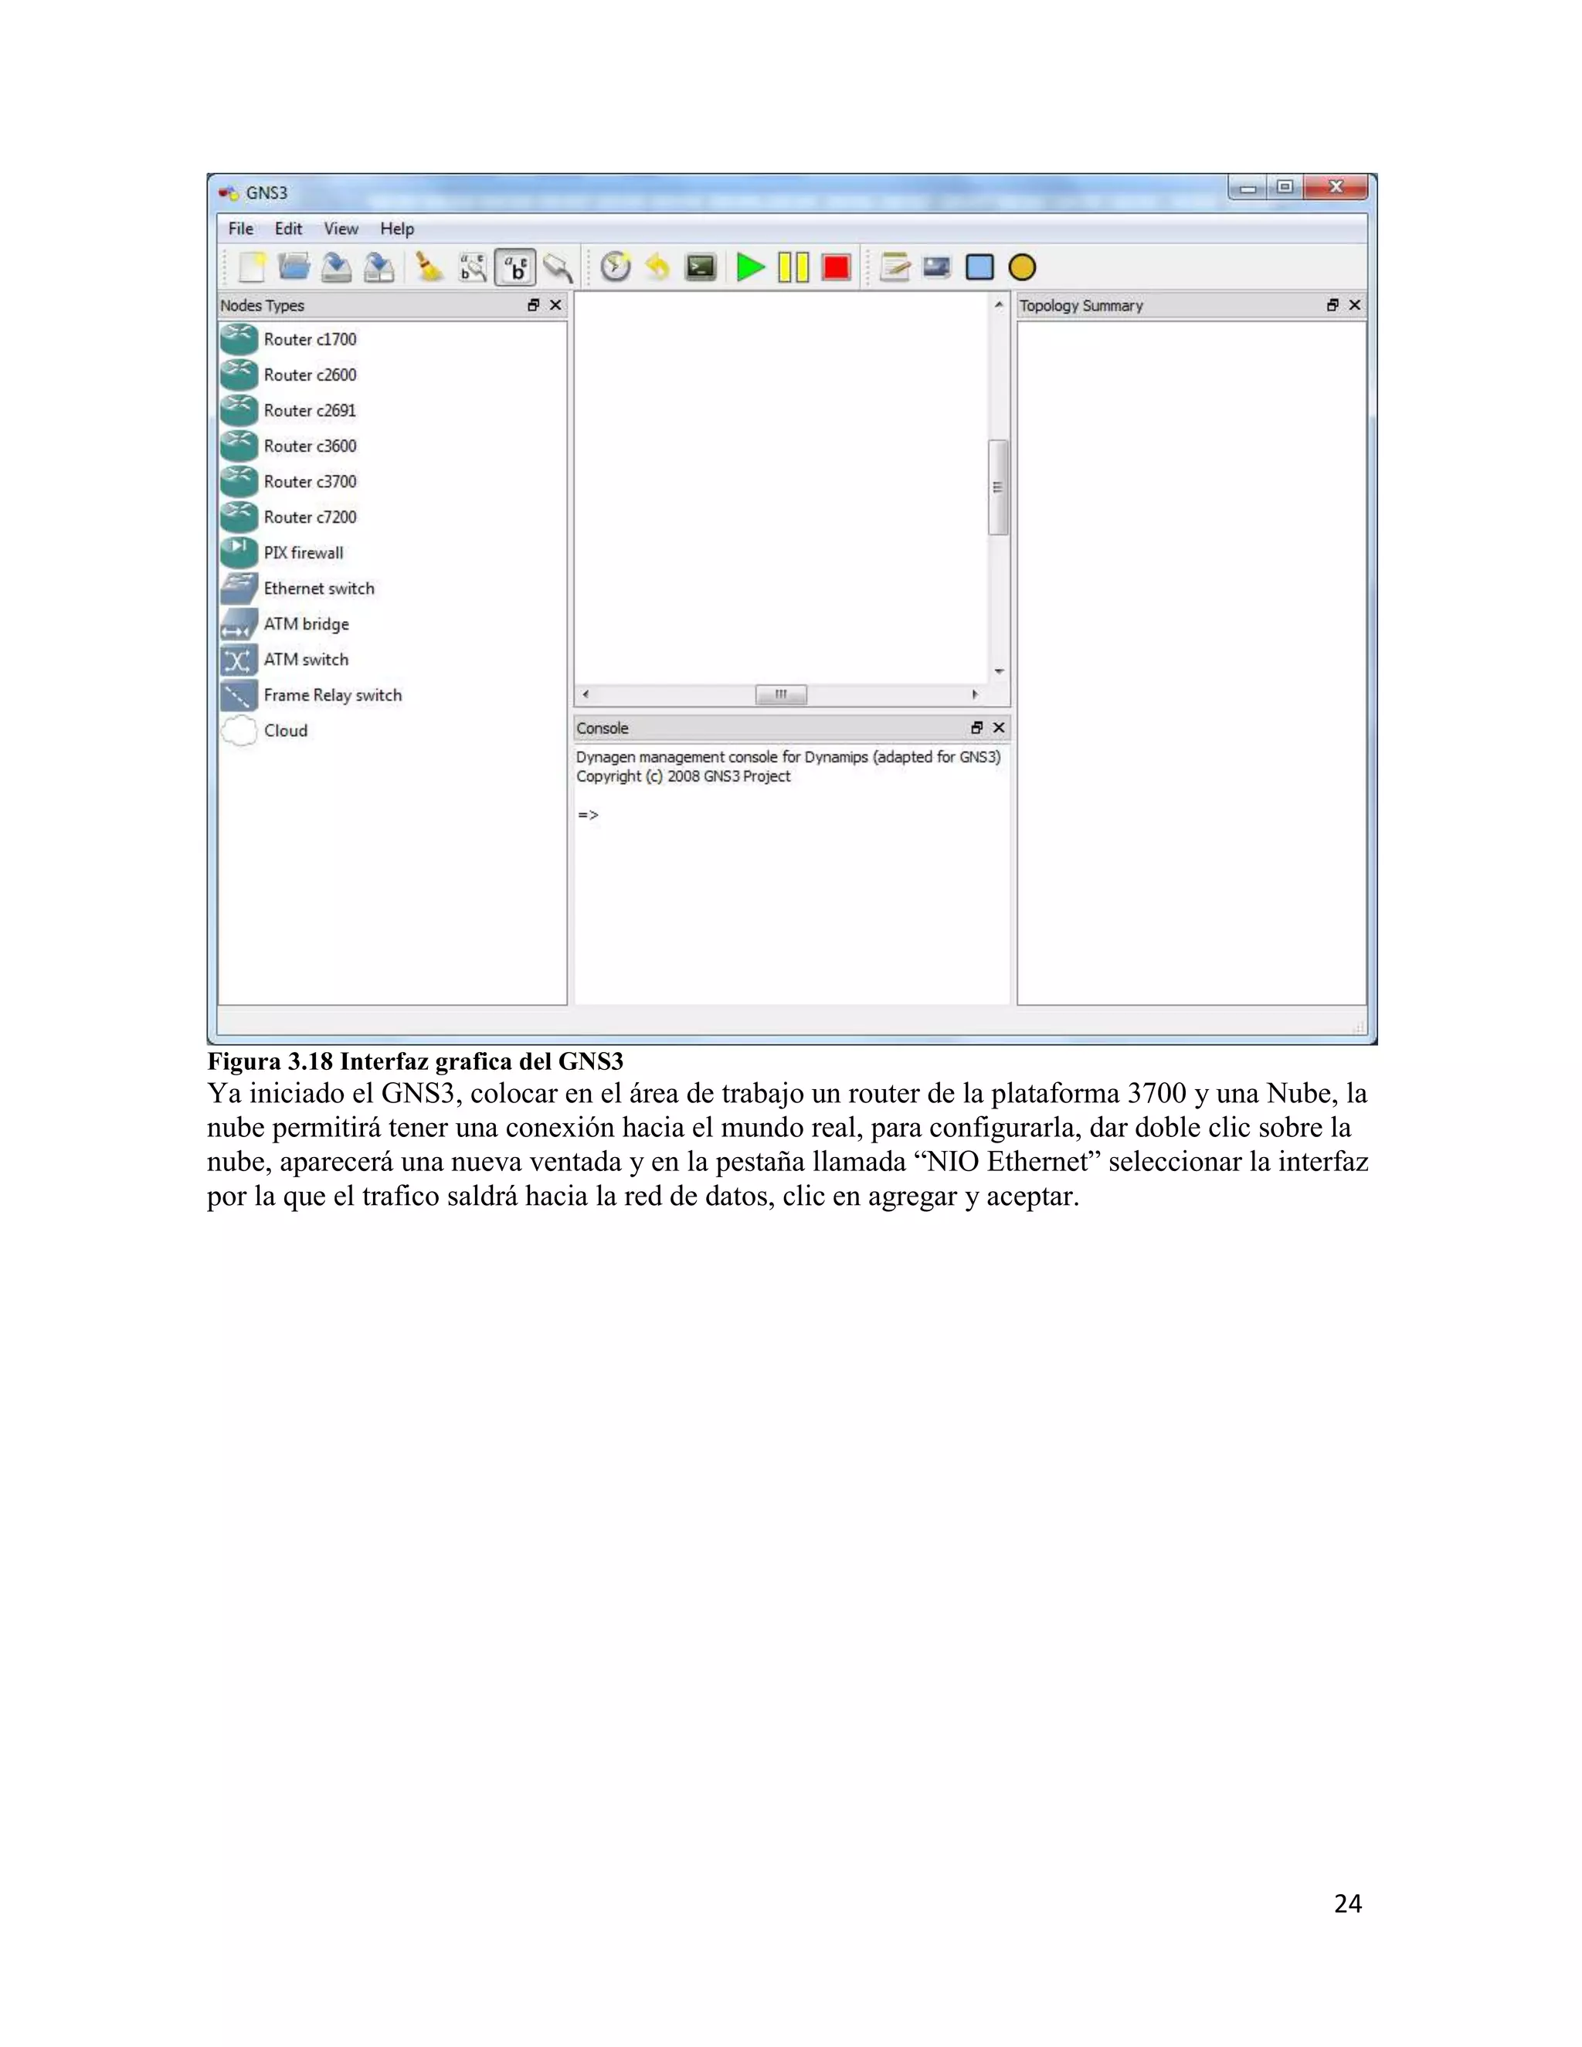Open the View menu
The width and height of the screenshot is (1582, 2047).
click(341, 229)
